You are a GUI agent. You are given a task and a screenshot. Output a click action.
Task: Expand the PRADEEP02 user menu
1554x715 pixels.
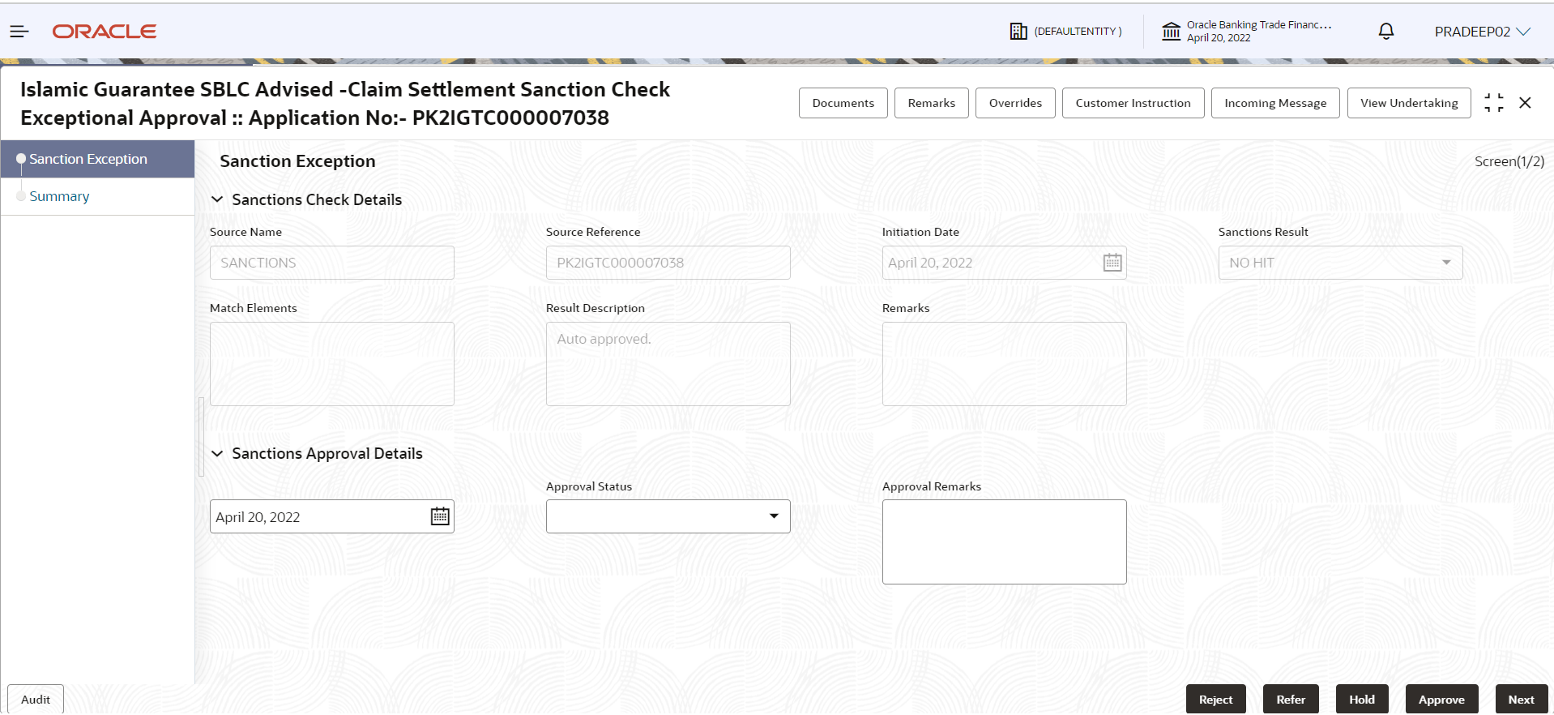(1483, 32)
